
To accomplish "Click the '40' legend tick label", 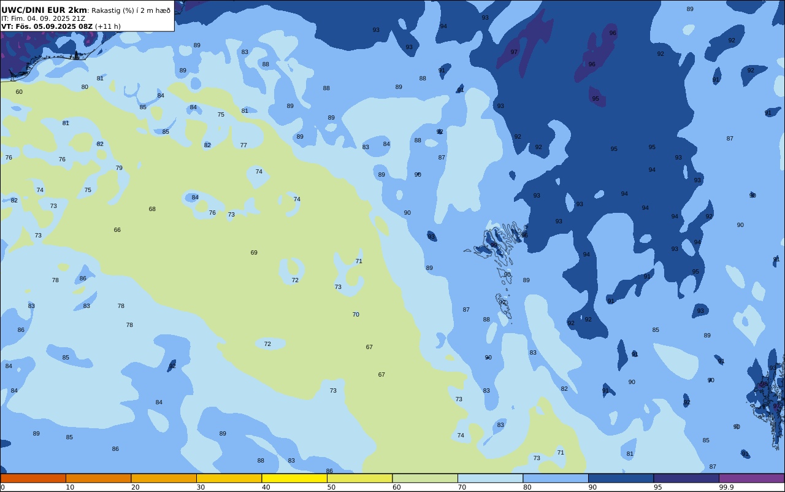I will click(x=266, y=487).
